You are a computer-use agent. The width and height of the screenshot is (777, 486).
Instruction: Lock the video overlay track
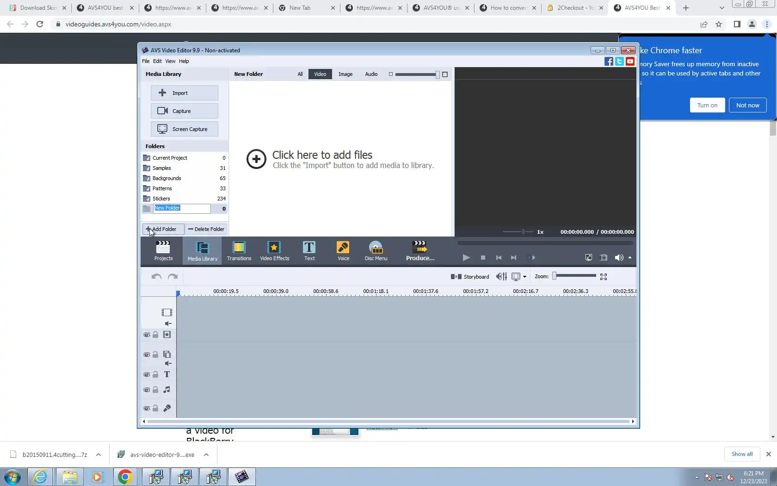point(155,355)
